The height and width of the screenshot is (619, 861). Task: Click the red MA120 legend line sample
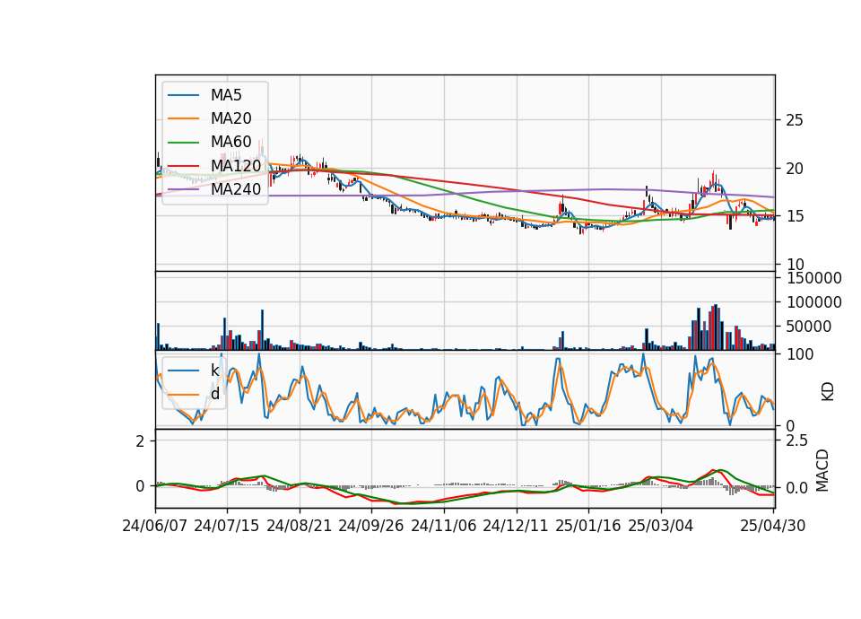pyautogui.click(x=183, y=166)
